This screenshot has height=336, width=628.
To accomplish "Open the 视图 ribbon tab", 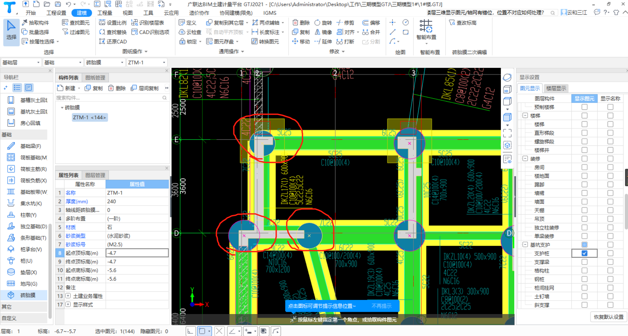I will pos(128,13).
